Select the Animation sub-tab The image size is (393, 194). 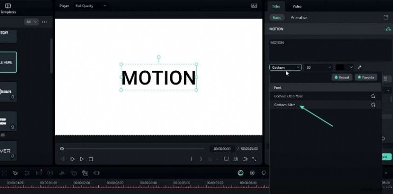click(299, 17)
